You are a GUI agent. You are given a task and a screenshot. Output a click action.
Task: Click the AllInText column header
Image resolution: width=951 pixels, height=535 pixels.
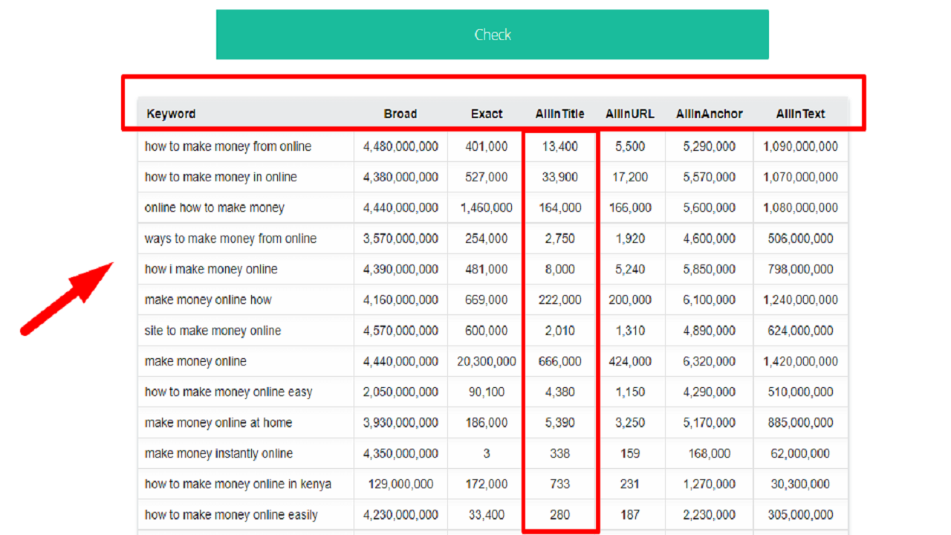(x=800, y=114)
